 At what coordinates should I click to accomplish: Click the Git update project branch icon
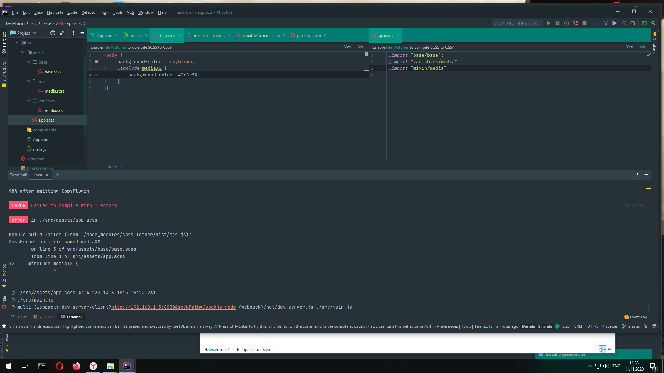(606, 23)
